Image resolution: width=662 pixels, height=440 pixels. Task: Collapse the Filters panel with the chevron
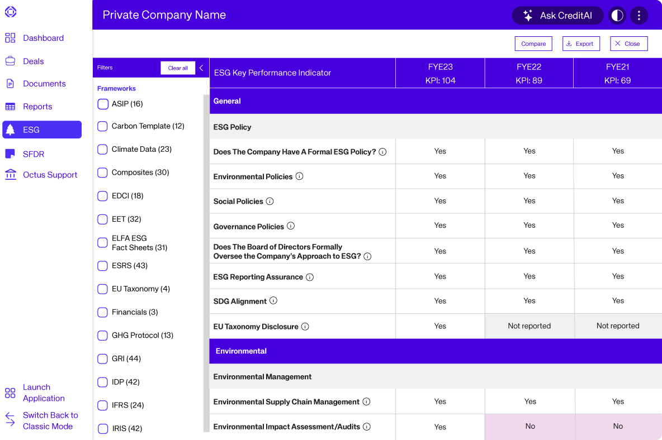(x=201, y=68)
